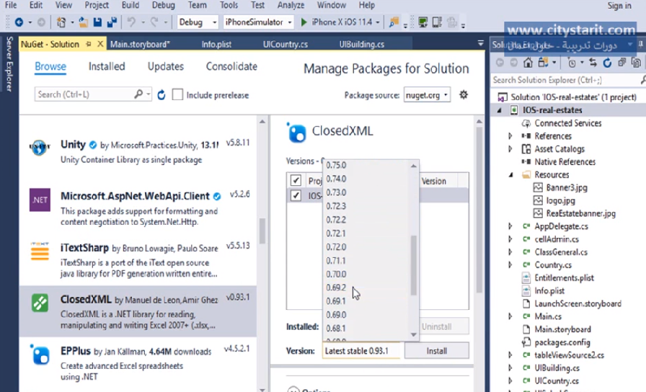The width and height of the screenshot is (646, 392).
Task: Click Solution Explorer Back icon
Action: coord(500,63)
